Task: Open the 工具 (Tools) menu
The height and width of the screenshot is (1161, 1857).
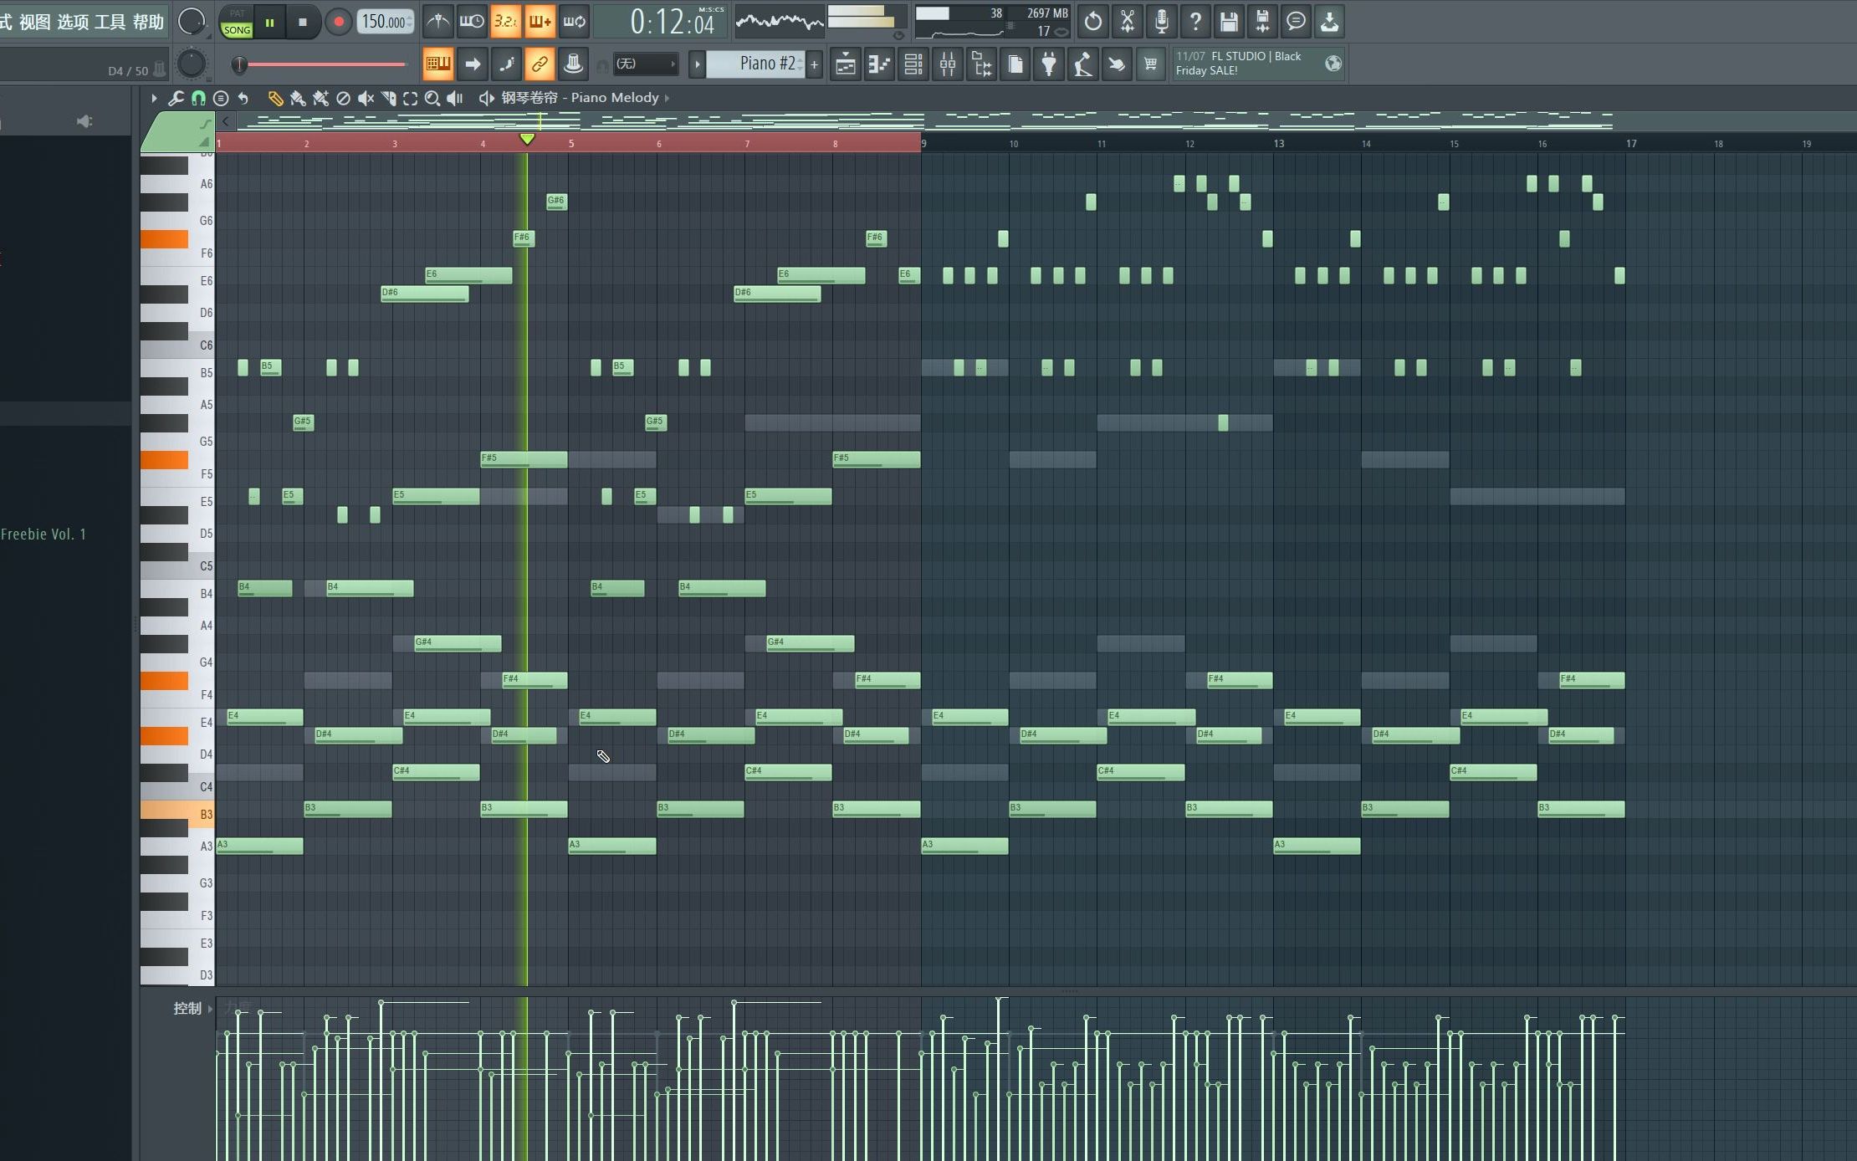Action: pos(110,22)
